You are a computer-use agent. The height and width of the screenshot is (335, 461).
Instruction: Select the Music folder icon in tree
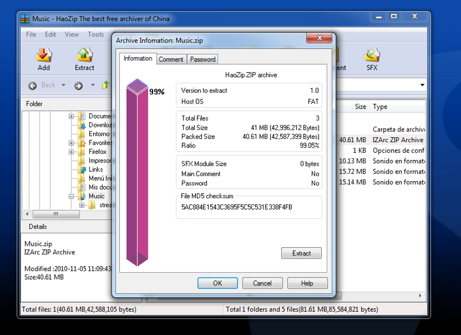pyautogui.click(x=82, y=196)
